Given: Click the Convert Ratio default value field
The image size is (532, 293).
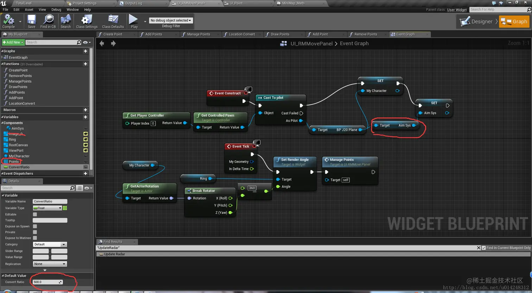Looking at the screenshot, I should click(x=48, y=282).
